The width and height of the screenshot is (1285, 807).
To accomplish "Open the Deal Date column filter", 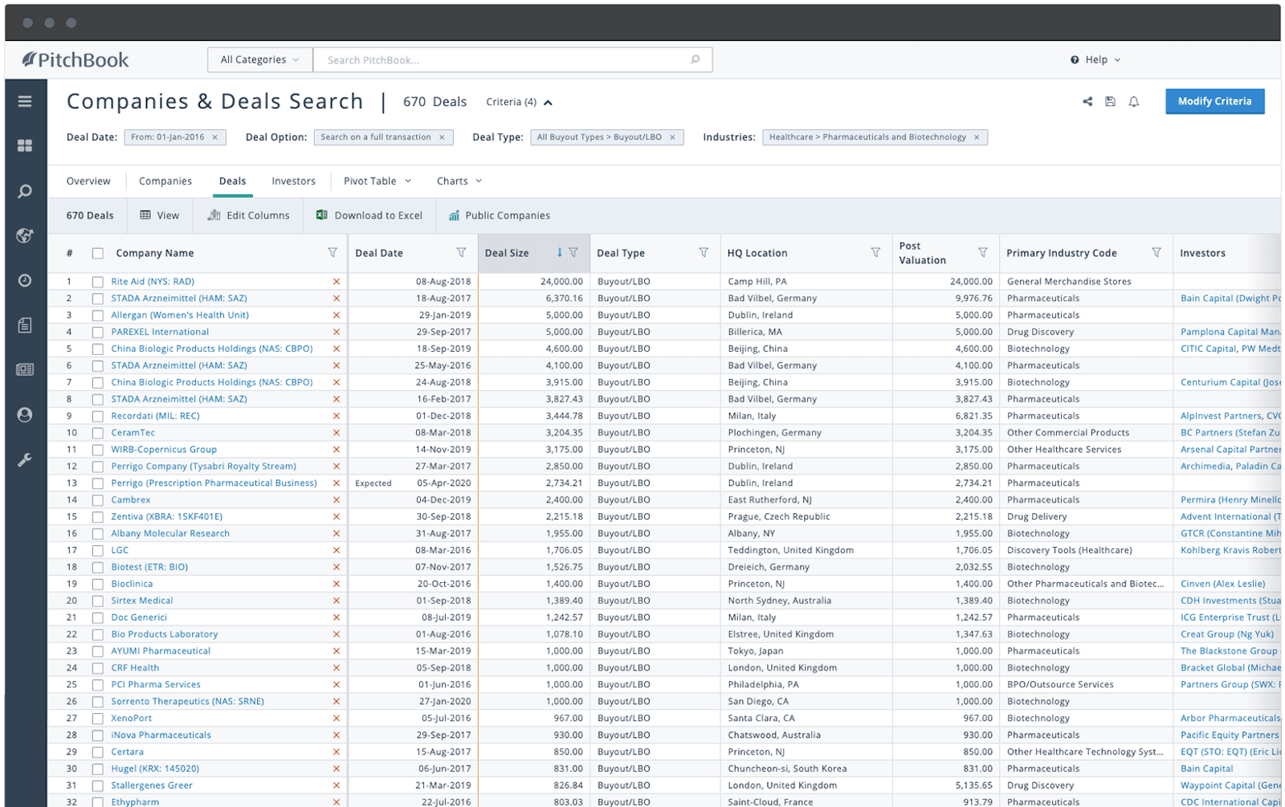I will 462,252.
